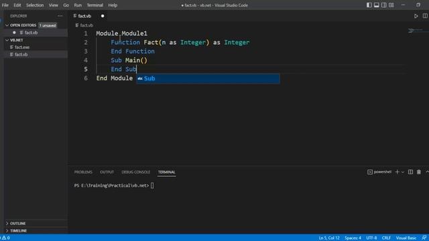The height and width of the screenshot is (241, 429).
Task: Switch to the Terminal tab
Action: pos(166,172)
